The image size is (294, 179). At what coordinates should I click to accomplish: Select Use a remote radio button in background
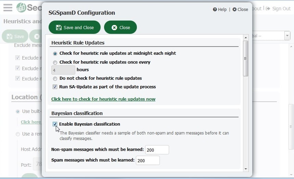click(17, 134)
